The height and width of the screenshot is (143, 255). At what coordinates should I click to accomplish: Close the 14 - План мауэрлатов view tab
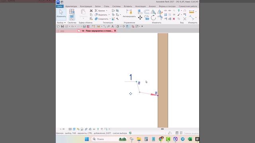coord(115,31)
